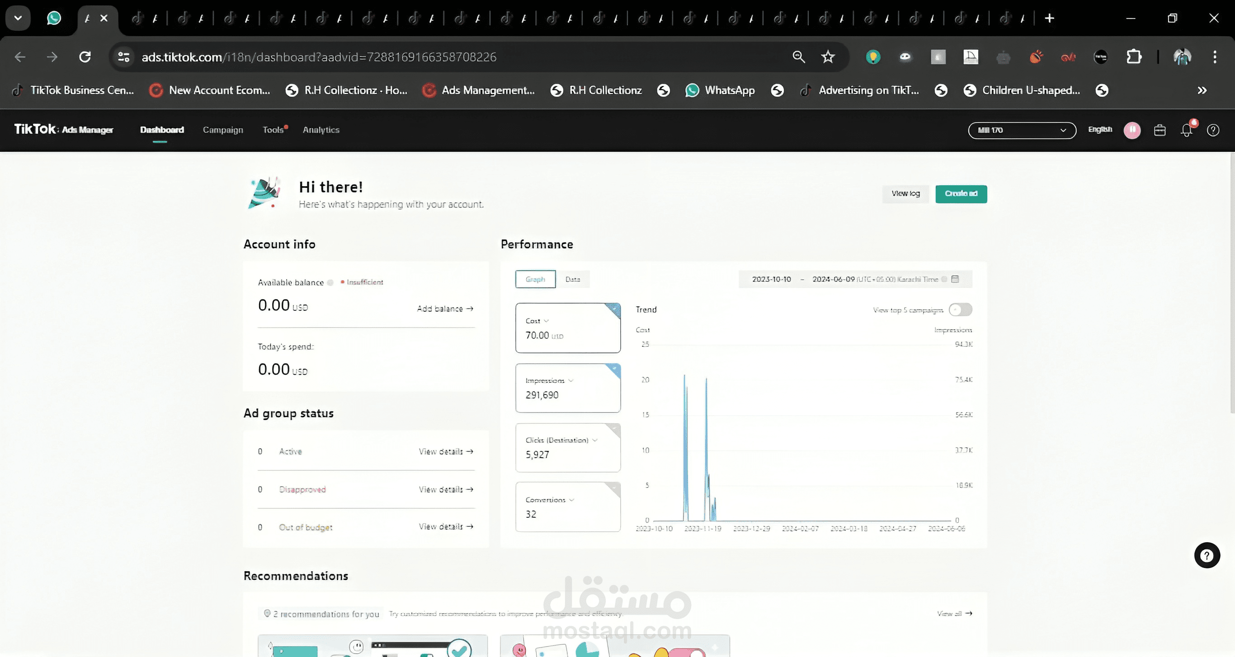Click the pink account avatar icon
Image resolution: width=1235 pixels, height=657 pixels.
(x=1132, y=130)
